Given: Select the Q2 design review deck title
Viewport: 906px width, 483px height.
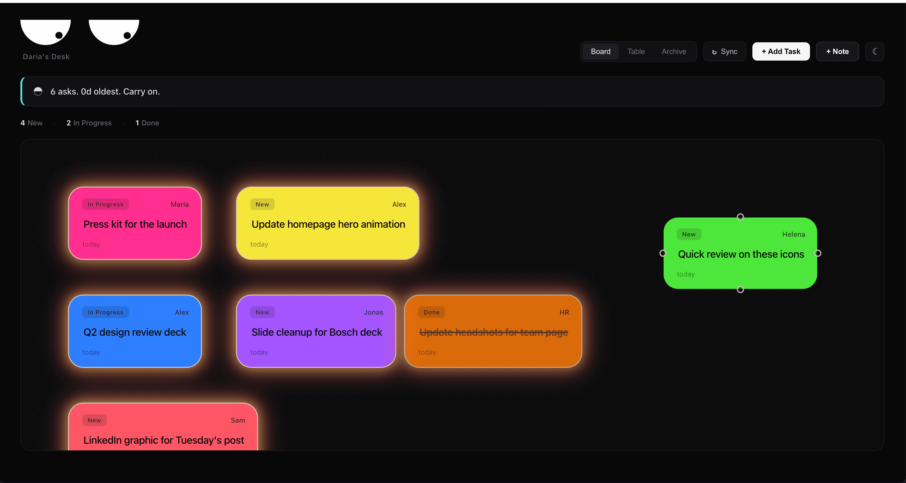Looking at the screenshot, I should [135, 332].
